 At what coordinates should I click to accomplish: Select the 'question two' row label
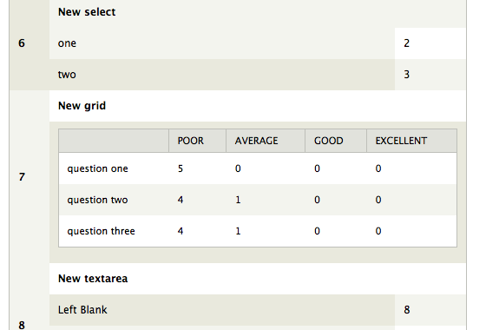[x=97, y=200]
